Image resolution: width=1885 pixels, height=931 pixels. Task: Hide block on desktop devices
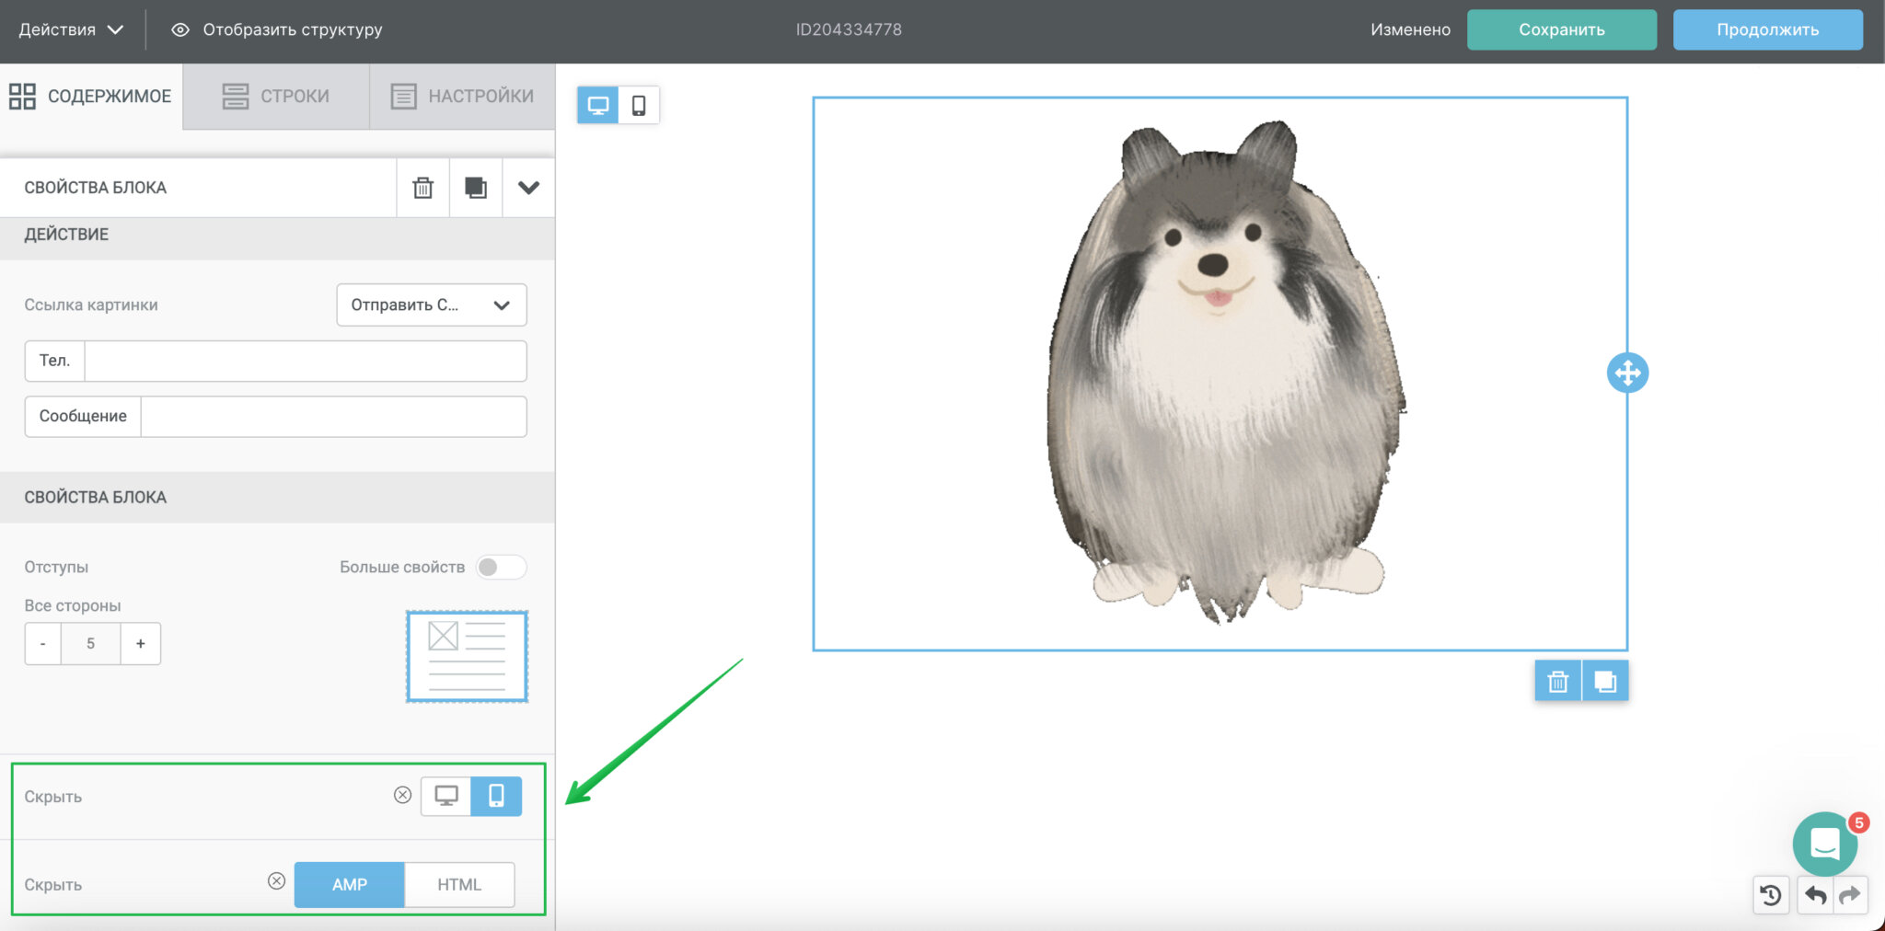(x=446, y=796)
